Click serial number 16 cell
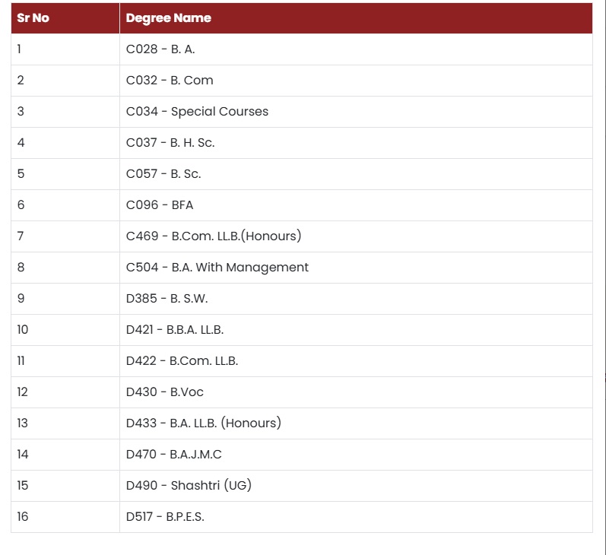Image resolution: width=606 pixels, height=555 pixels. pos(65,517)
